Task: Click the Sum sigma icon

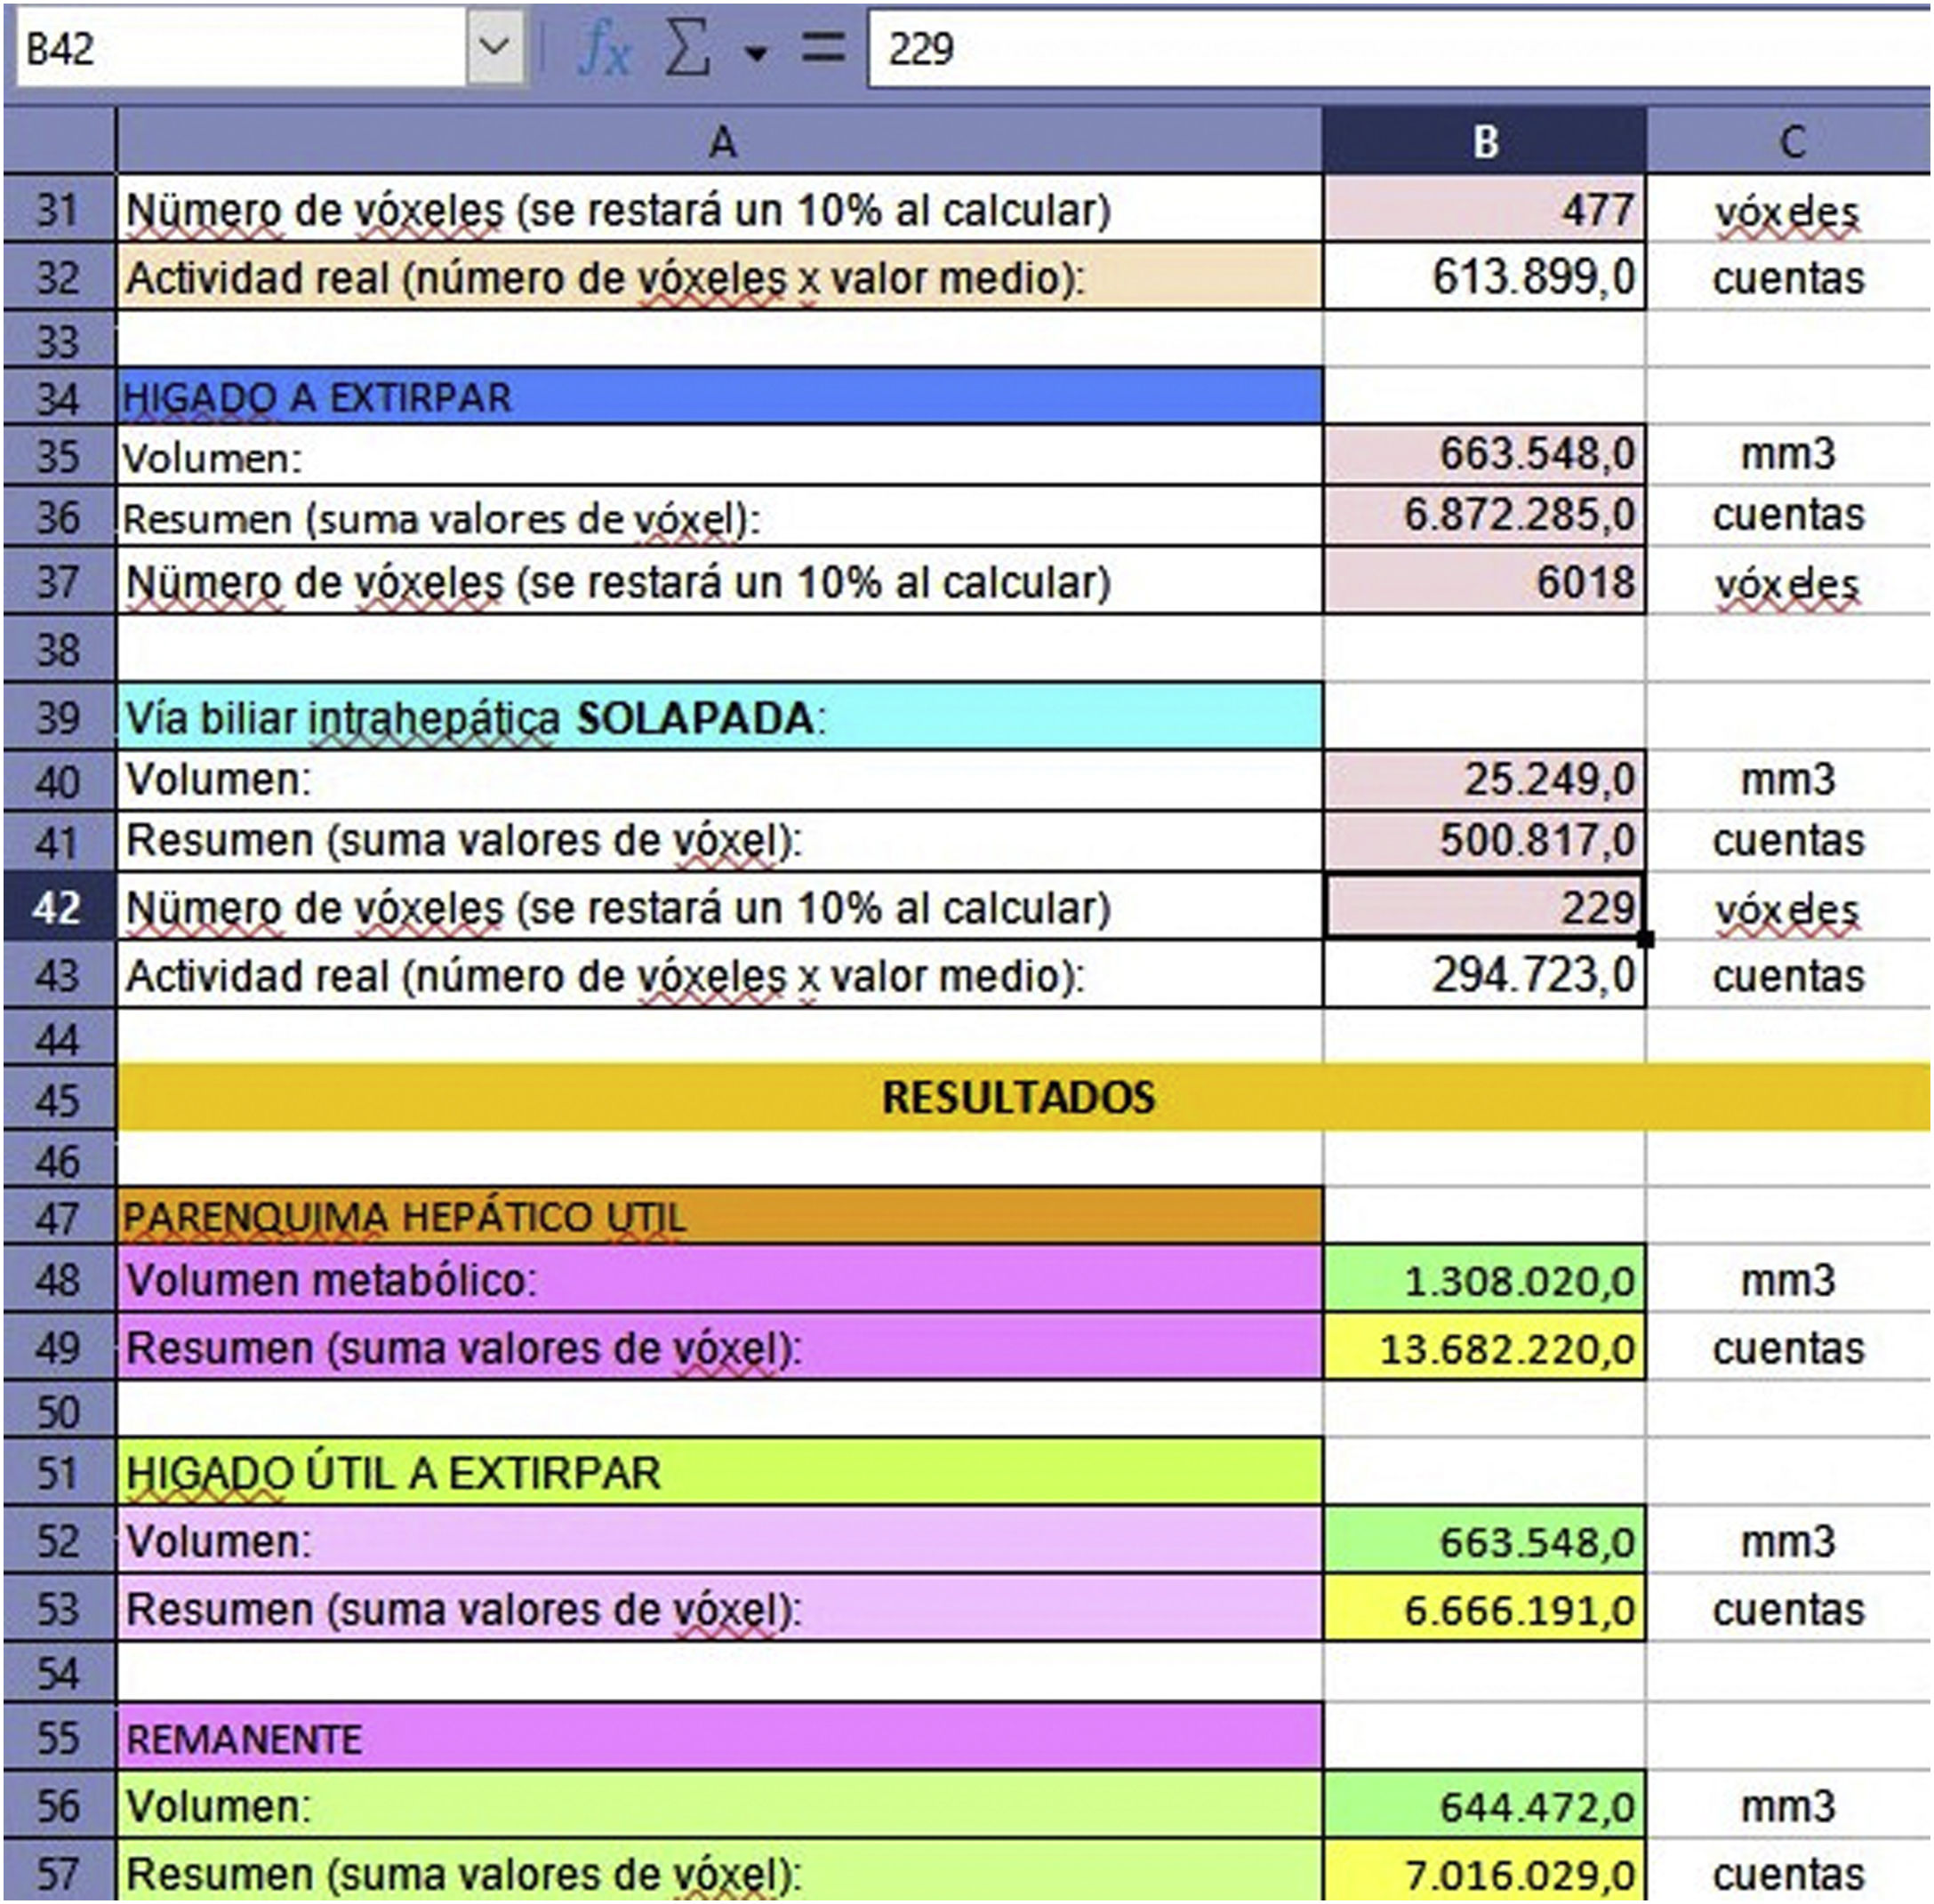Action: (687, 49)
